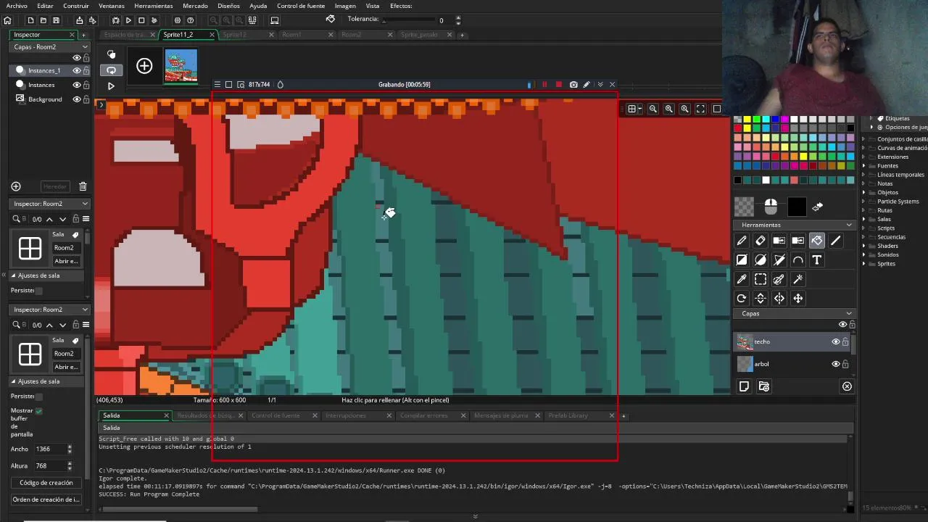928x522 pixels.
Task: Click the Stop icon in main toolbar
Action: click(141, 20)
